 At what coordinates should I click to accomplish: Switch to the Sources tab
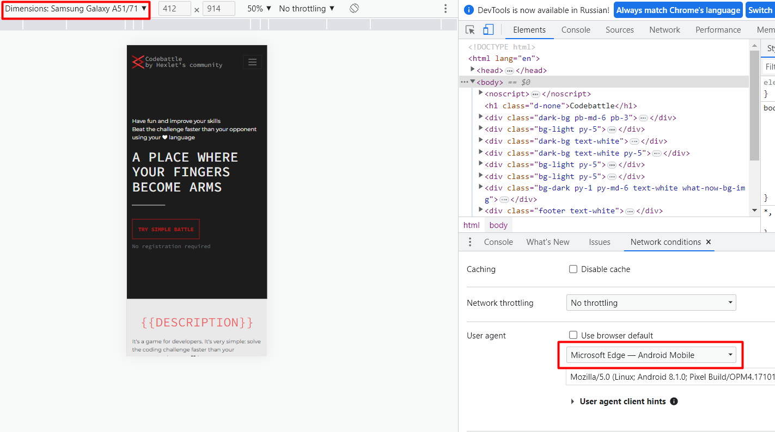620,30
